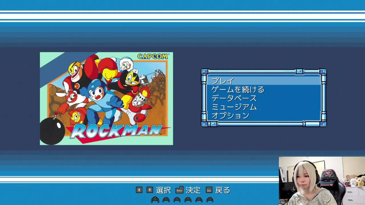Click the ROCKMAN box art image
The width and height of the screenshot is (365, 205).
(106, 99)
